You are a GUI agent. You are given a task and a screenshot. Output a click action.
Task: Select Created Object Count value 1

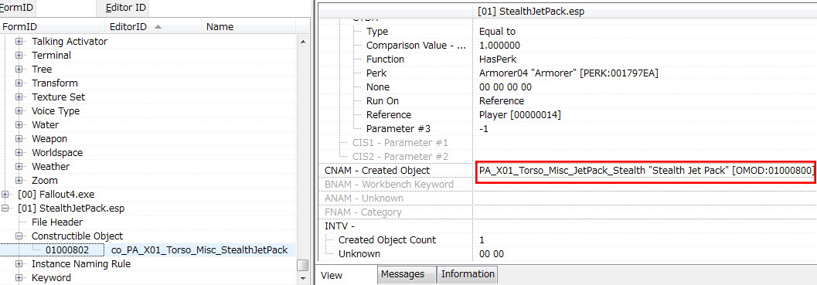tap(482, 240)
